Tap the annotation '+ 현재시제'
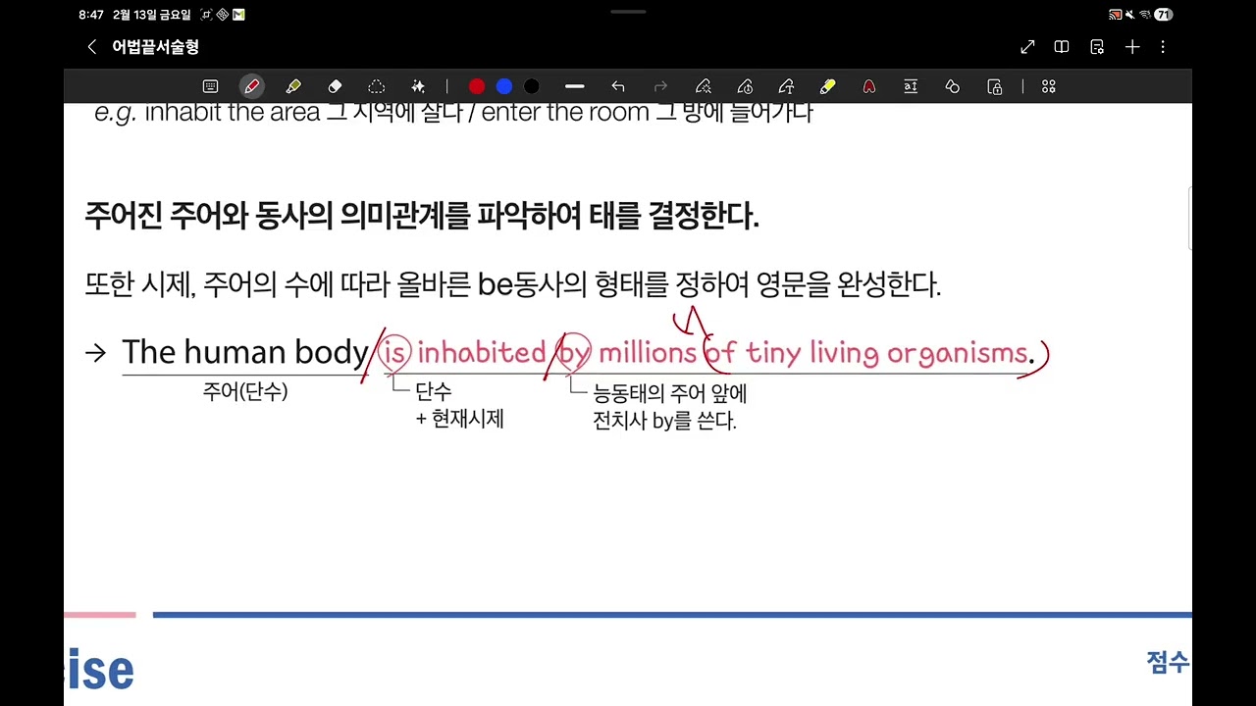 459,420
